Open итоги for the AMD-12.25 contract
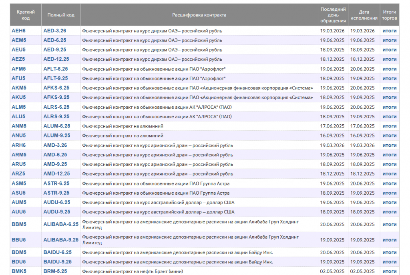This screenshot has width=410, height=275. 389,174
